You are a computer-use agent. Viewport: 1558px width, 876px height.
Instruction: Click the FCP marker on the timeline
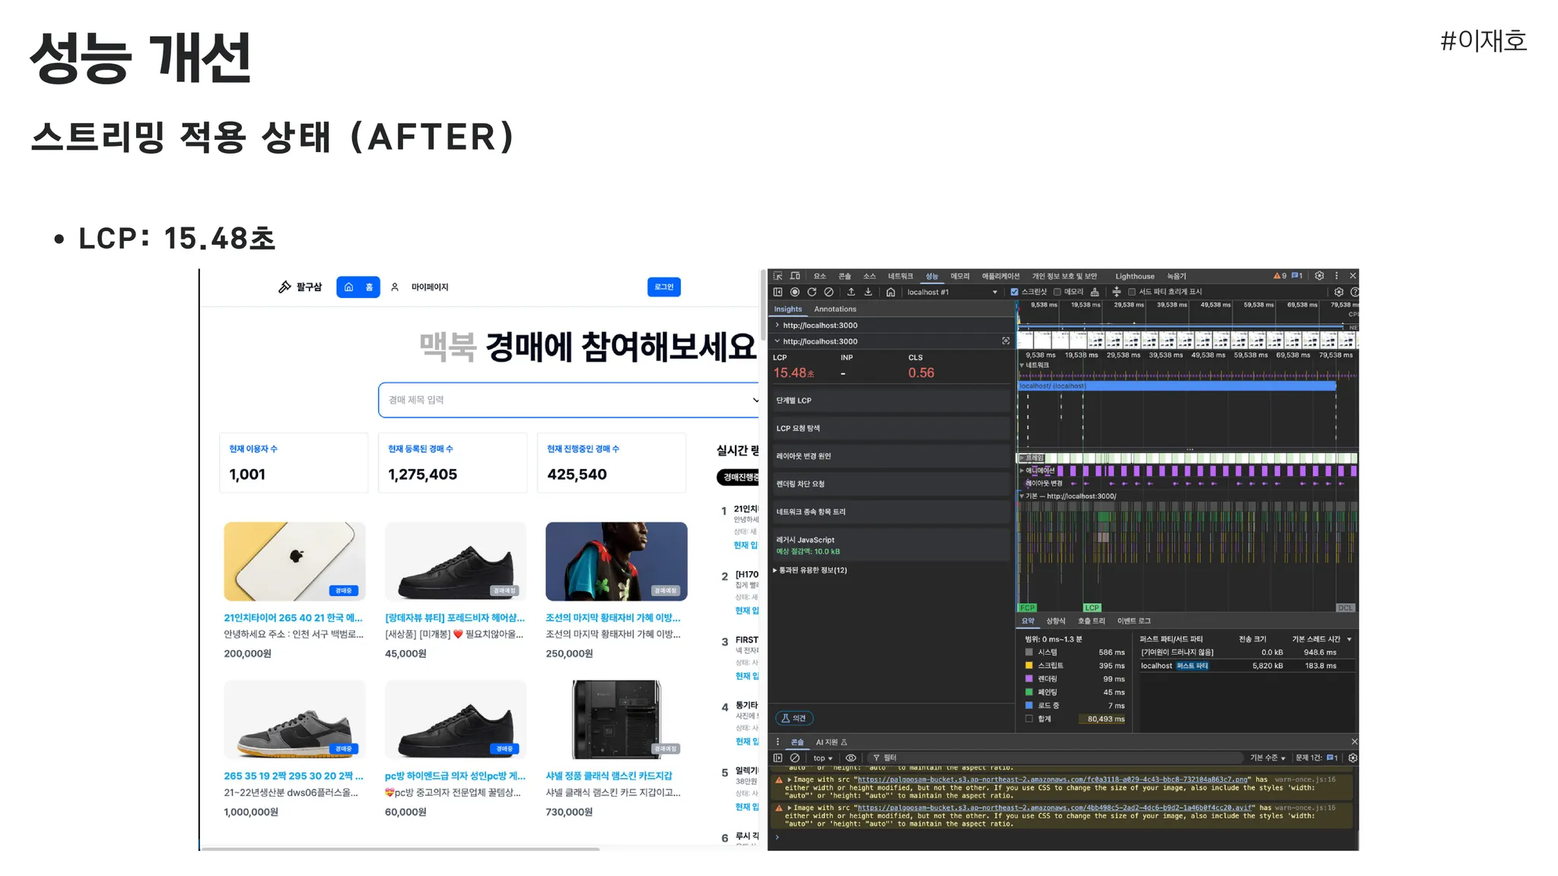coord(1027,608)
